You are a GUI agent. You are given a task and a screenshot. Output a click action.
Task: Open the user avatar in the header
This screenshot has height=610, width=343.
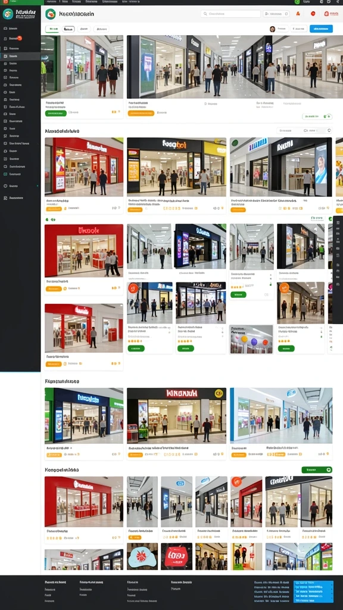pyautogui.click(x=272, y=29)
